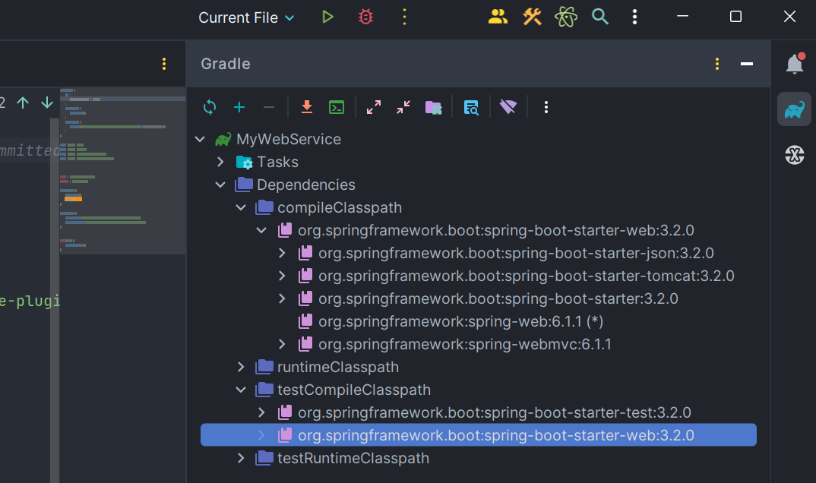Expand the runtimeClasspath node
Screen dimensions: 816x483
coord(241,367)
